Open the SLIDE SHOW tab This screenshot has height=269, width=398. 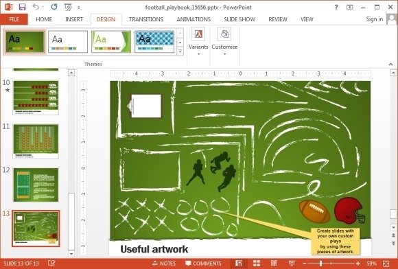pyautogui.click(x=239, y=19)
